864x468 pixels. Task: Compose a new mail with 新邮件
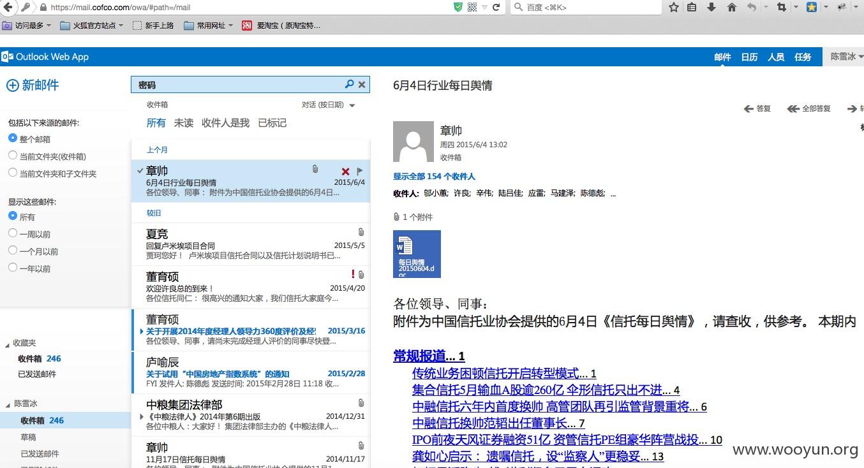[33, 85]
